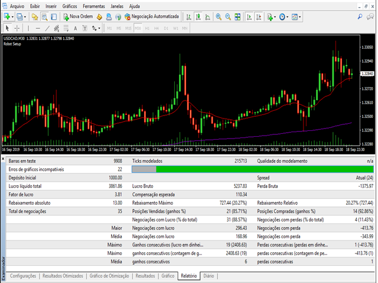The image size is (378, 283).
Task: Click the periods clock icon
Action: [x=282, y=17]
